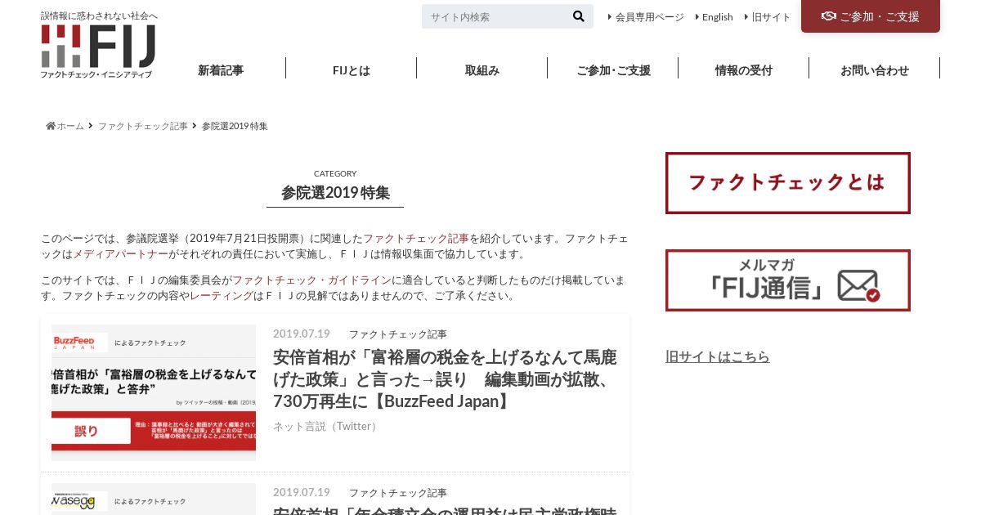Open the 旧サイトはこちら sidebar link
Screen dimensions: 981x515
[x=718, y=356]
